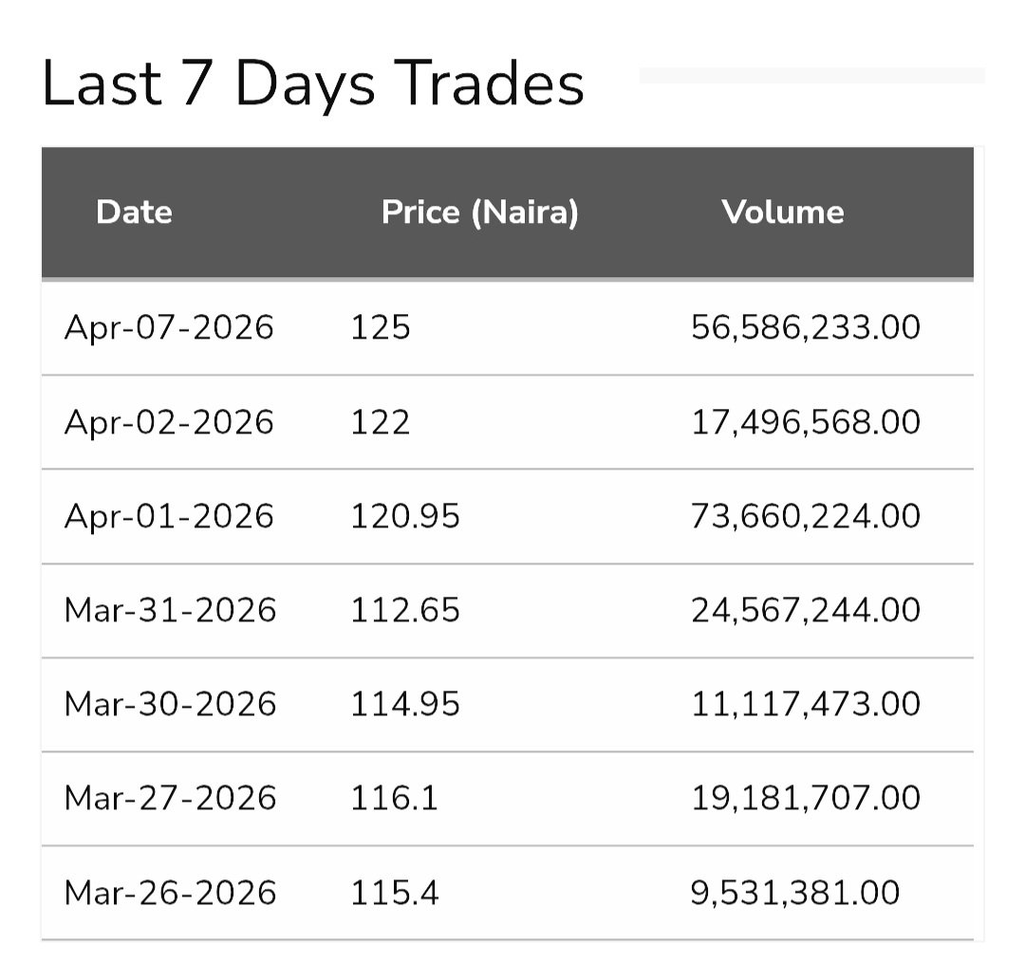Sort by the Date column header
Image resolution: width=1025 pixels, height=962 pixels.
point(134,212)
